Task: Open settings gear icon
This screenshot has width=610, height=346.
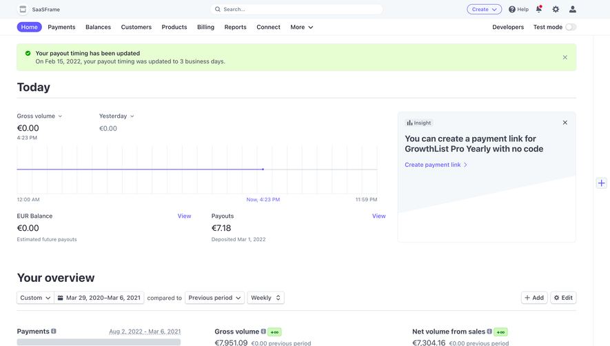Action: click(x=556, y=10)
